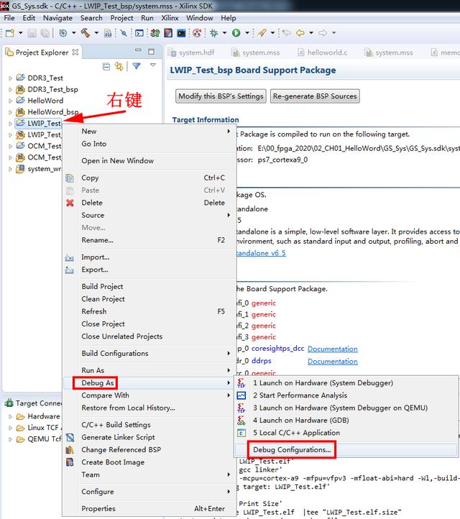Switch to the helloworld.c tab

tap(323, 52)
